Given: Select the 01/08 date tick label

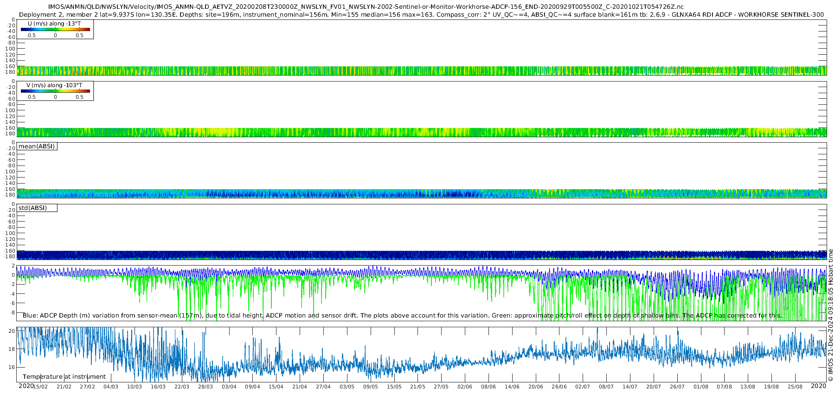Looking at the screenshot, I should tap(701, 387).
